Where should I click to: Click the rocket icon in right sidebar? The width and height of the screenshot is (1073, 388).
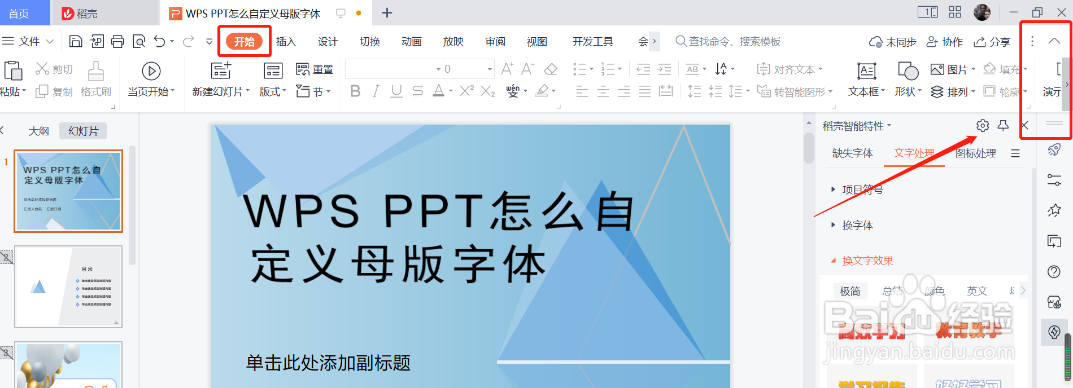(x=1054, y=149)
